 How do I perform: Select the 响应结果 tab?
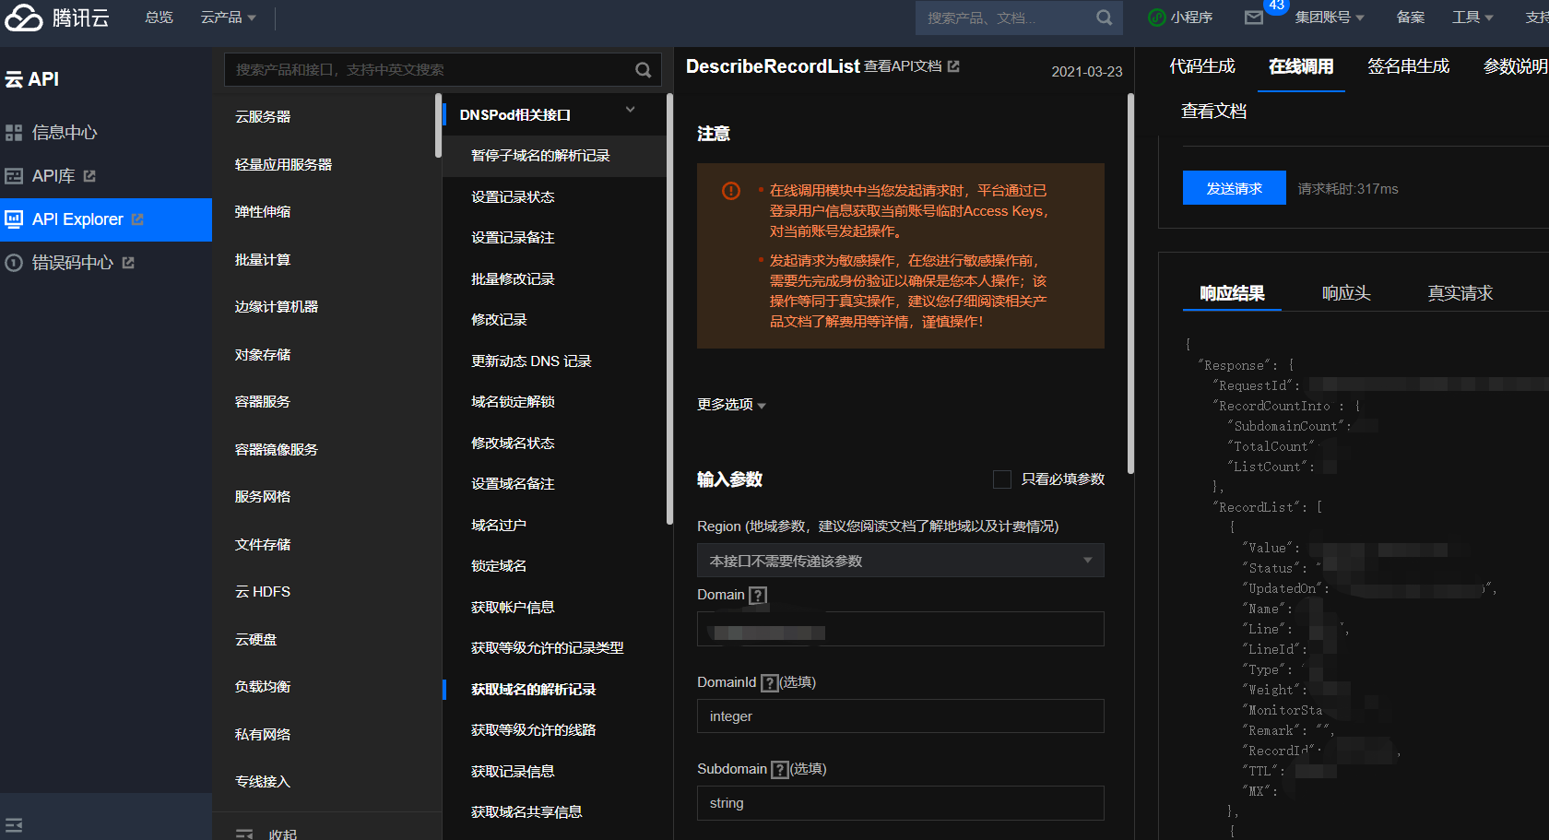click(1232, 293)
